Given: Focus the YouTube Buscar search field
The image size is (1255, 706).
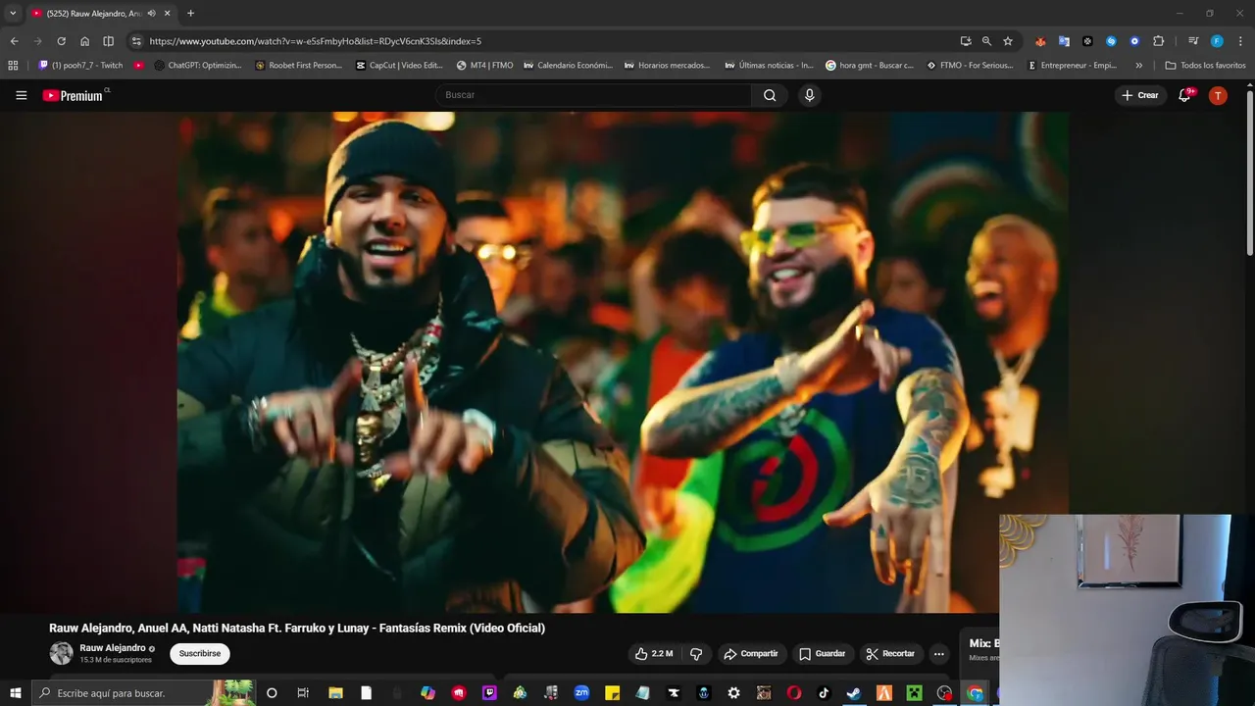Looking at the screenshot, I should [594, 95].
